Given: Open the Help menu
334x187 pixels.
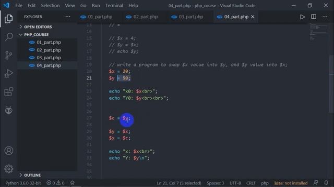Looking at the screenshot, I should (x=133, y=6).
